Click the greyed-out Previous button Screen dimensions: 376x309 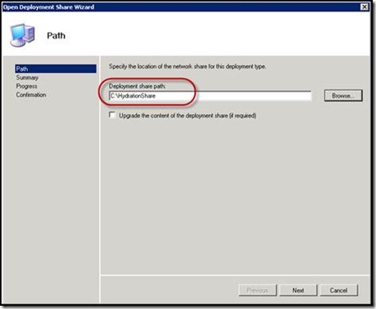257,290
